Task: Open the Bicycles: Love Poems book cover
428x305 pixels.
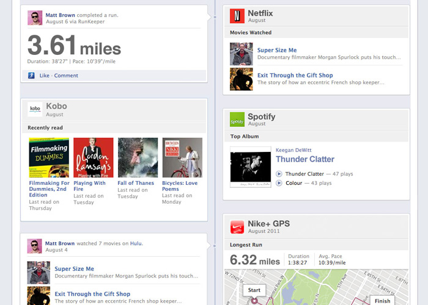Action: point(182,157)
